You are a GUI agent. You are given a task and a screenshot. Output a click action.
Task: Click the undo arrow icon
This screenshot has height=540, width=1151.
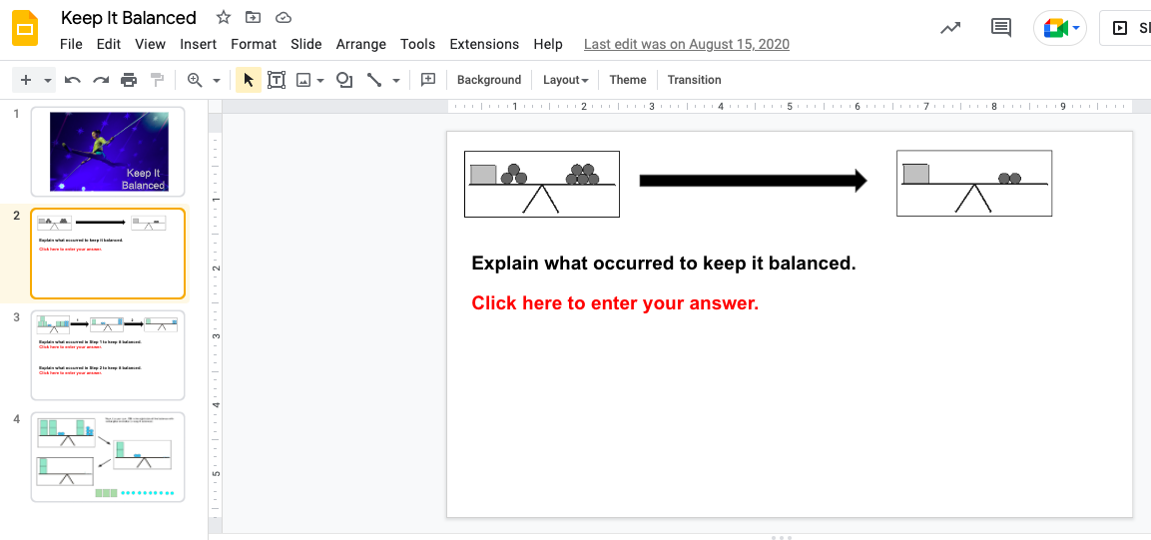pos(72,80)
